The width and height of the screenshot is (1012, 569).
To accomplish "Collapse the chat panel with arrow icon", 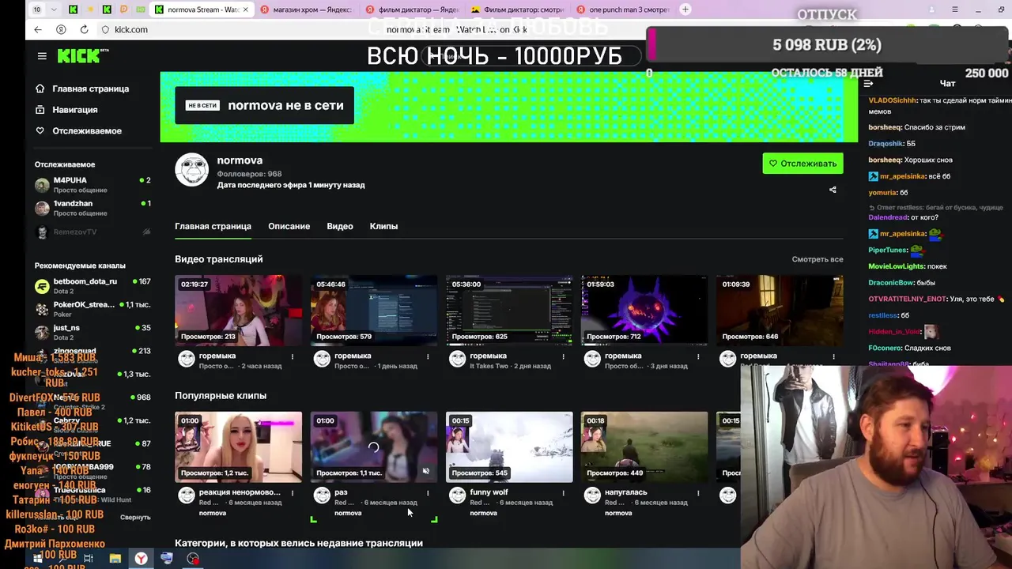I will pyautogui.click(x=868, y=84).
